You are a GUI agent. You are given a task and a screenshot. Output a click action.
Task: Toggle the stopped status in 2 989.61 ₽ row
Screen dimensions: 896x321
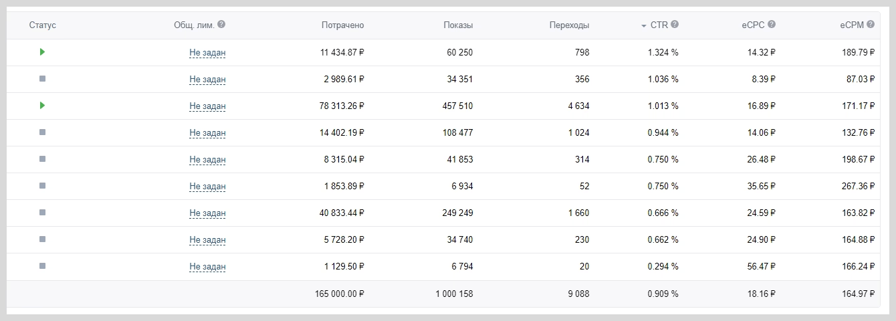[x=42, y=79]
